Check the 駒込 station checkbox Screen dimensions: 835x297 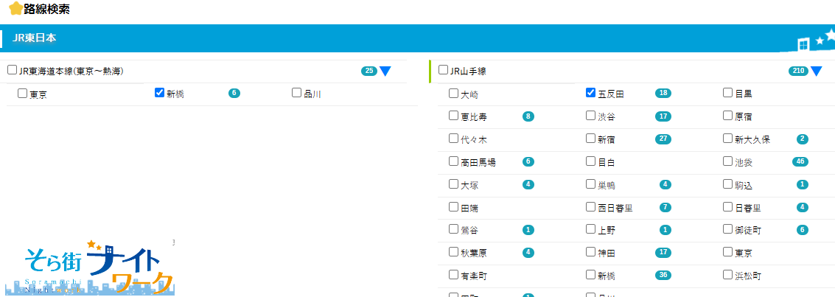tap(728, 184)
